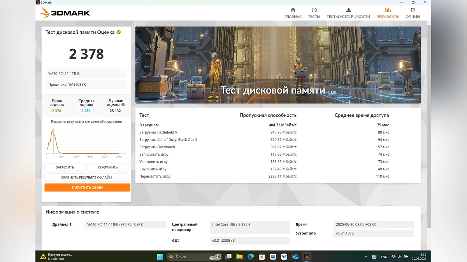Click orange ЗАПУСТИТЬ СНОВА button
Viewport: 467px width, 262px height.
pos(87,187)
